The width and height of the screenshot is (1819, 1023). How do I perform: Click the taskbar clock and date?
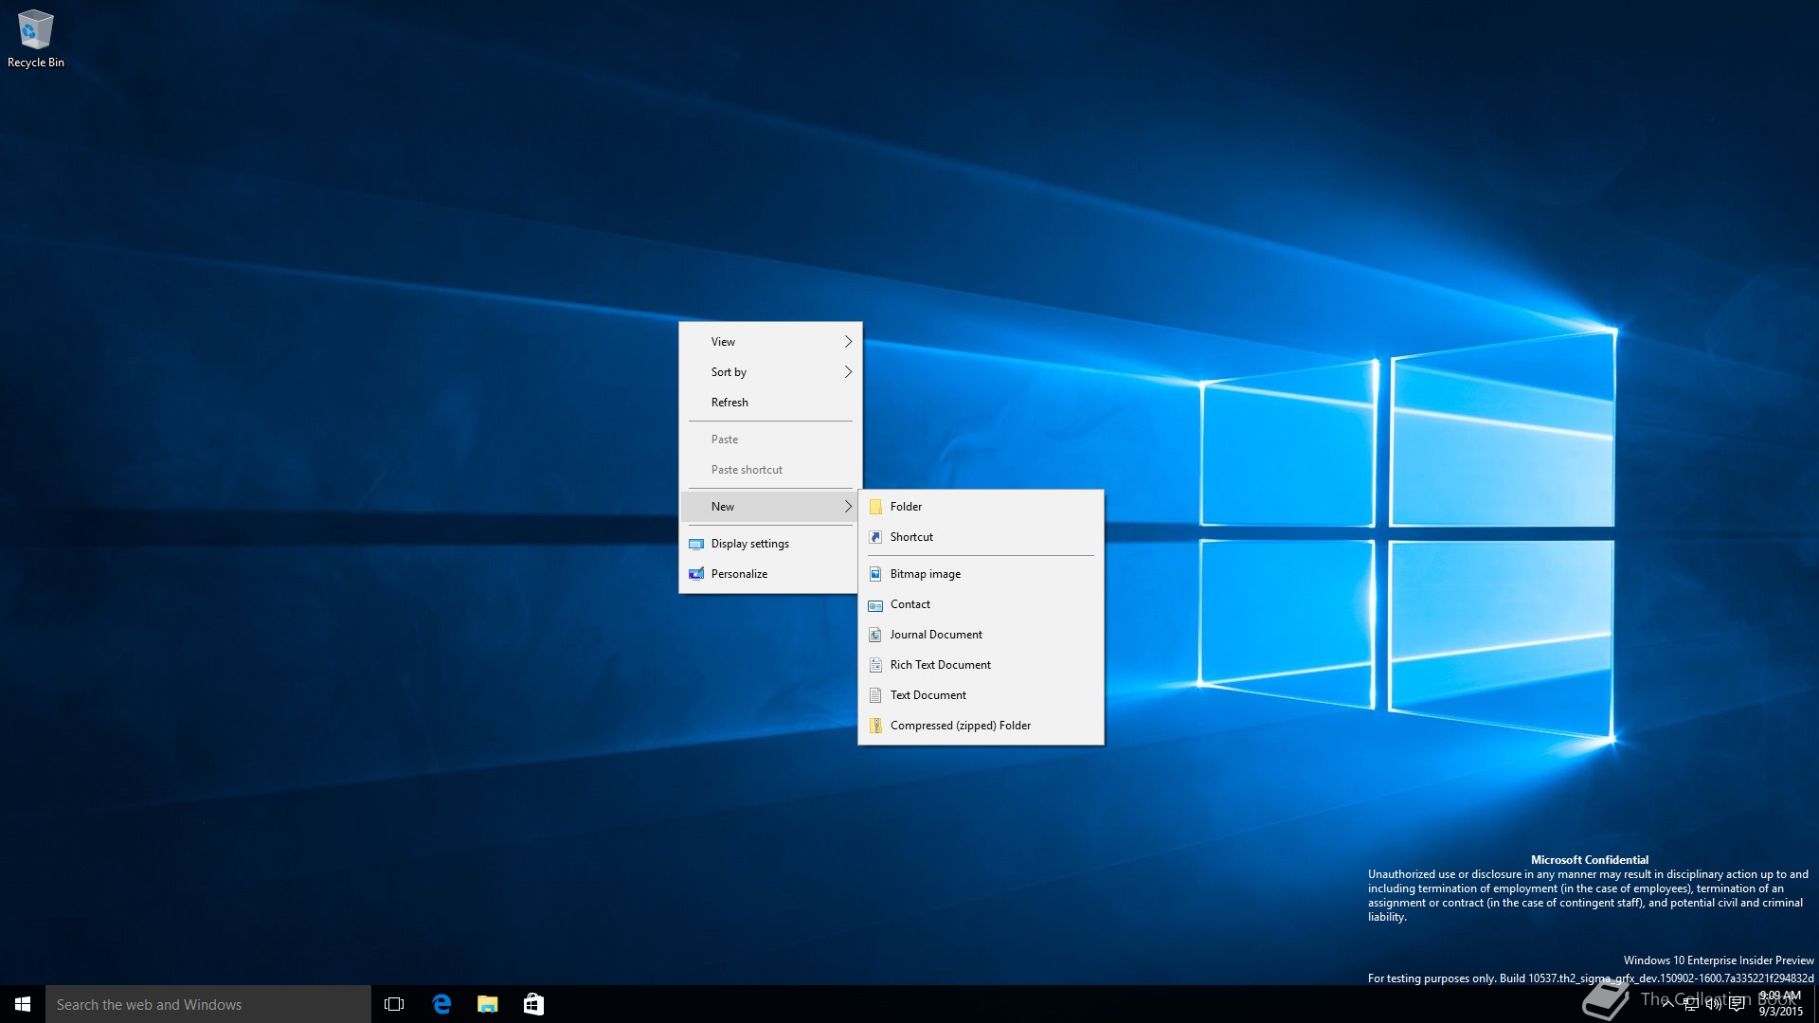pyautogui.click(x=1780, y=1004)
